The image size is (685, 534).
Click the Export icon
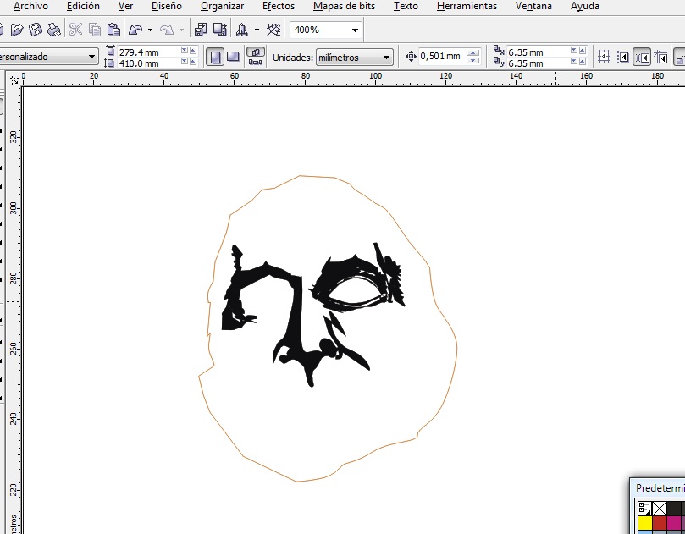point(220,30)
